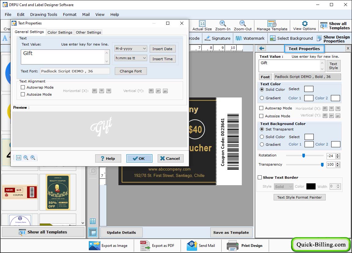
Task: Open the Mail menu
Action: point(86,14)
